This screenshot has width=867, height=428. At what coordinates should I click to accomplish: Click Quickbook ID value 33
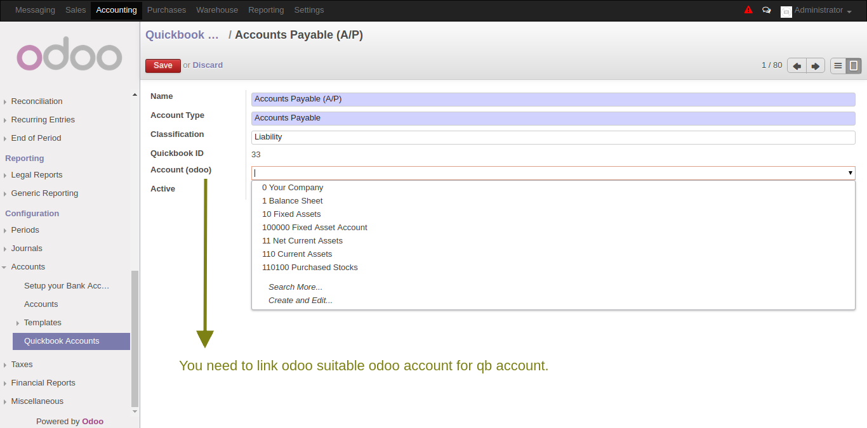[256, 155]
